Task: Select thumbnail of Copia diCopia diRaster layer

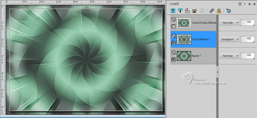Action: pyautogui.click(x=184, y=22)
